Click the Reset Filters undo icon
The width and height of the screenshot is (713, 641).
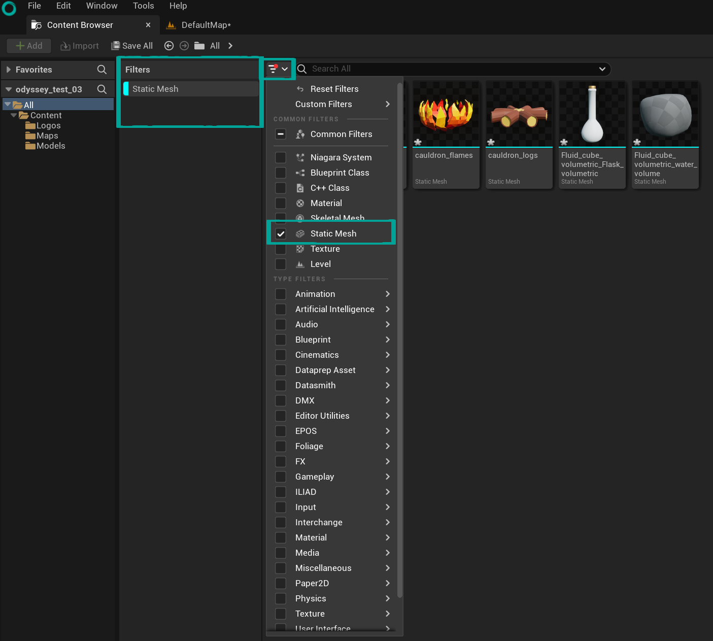(300, 89)
